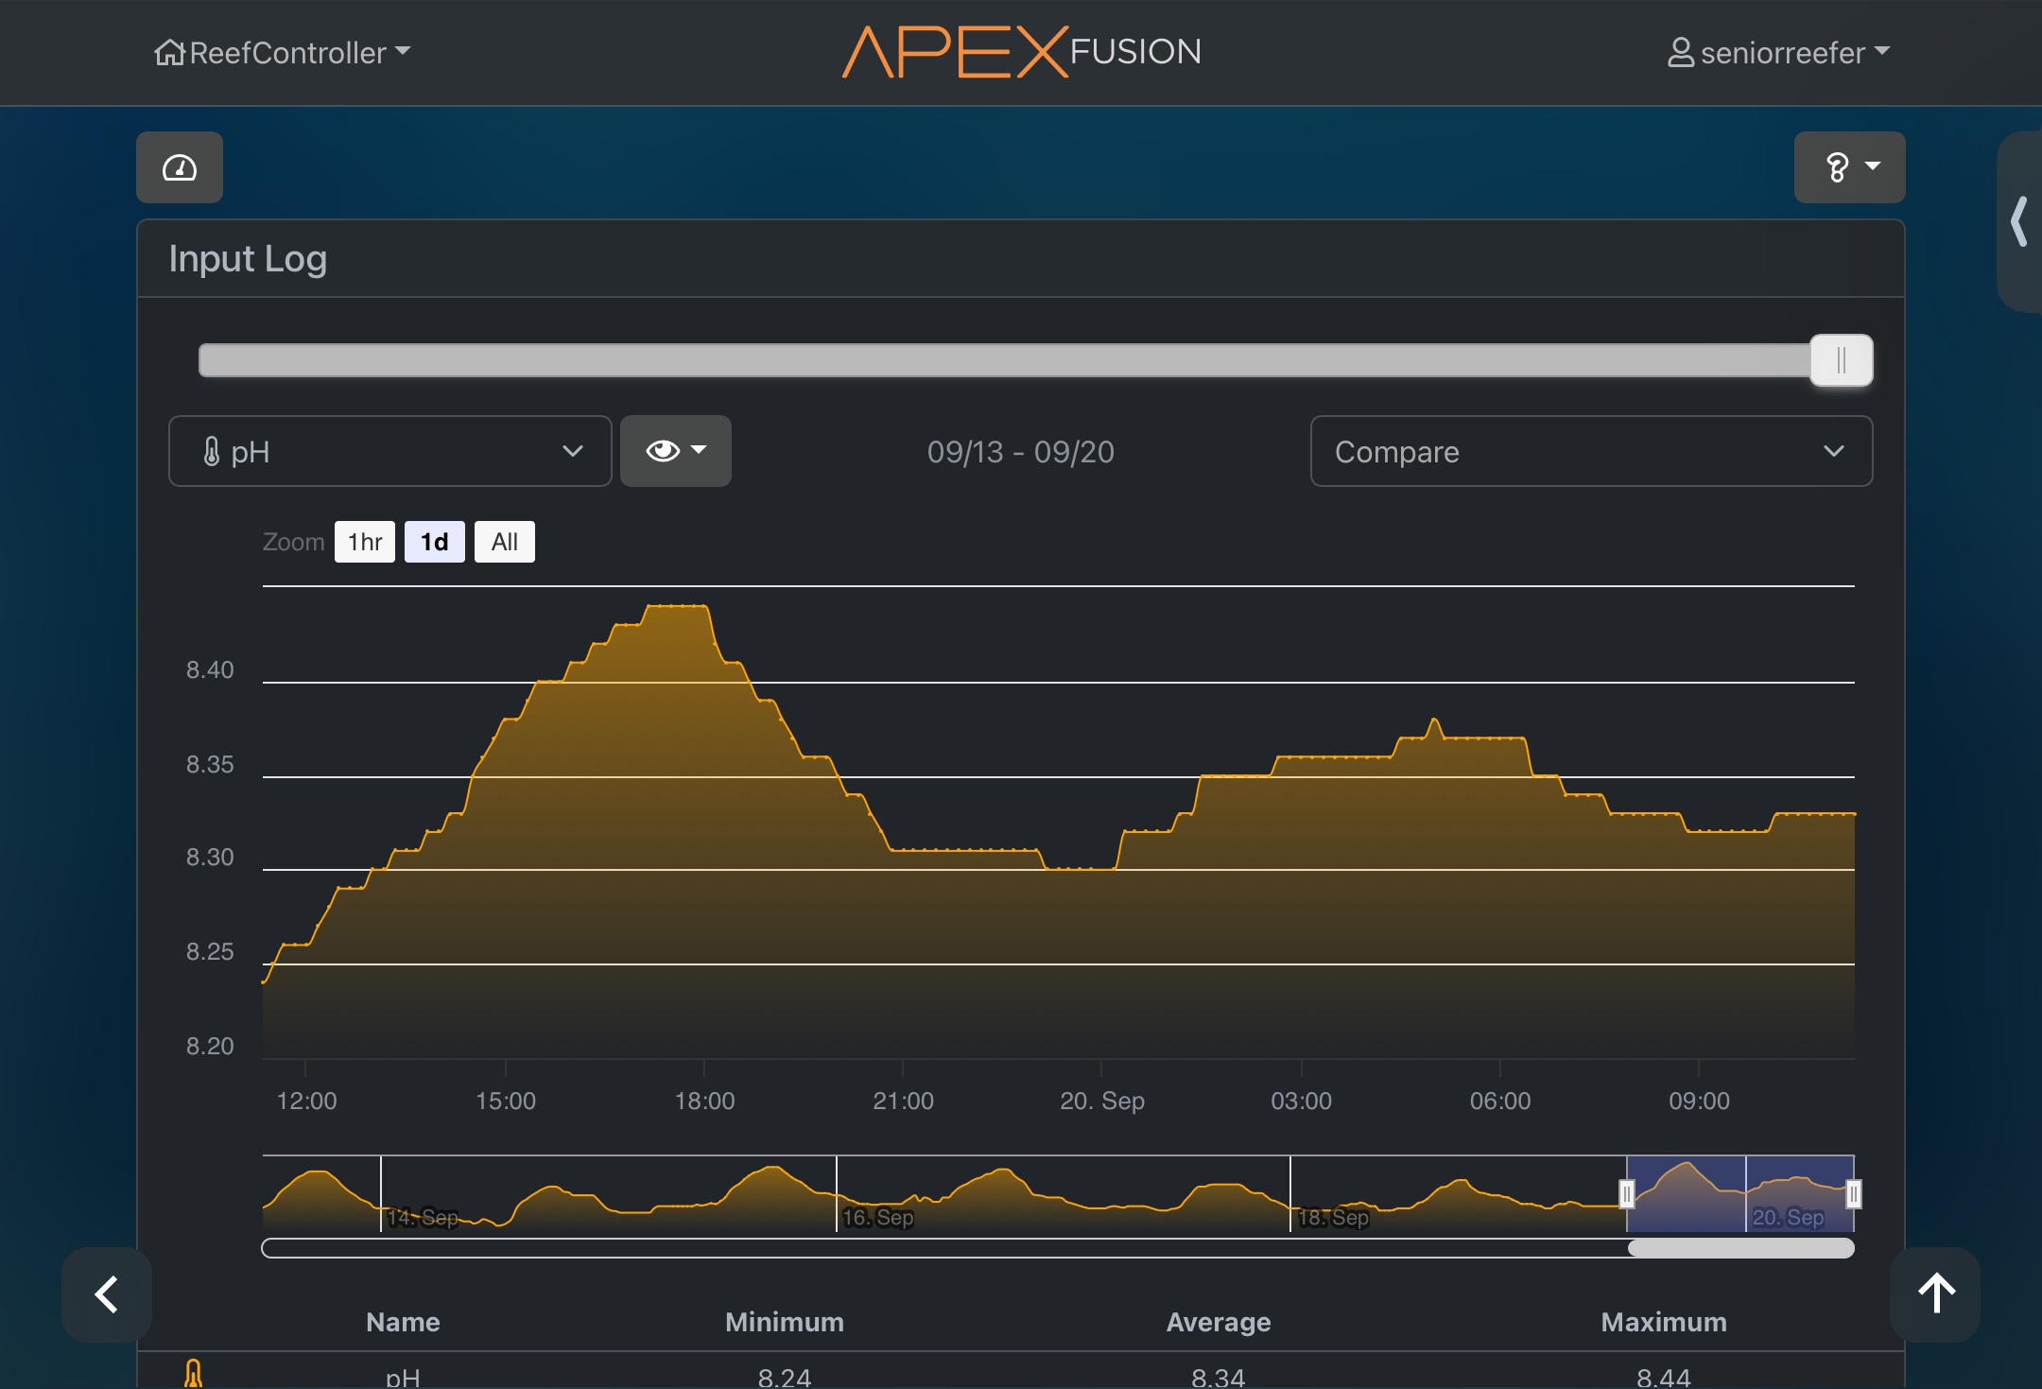Select the 1hr zoom option
The width and height of the screenshot is (2042, 1389).
pyautogui.click(x=365, y=542)
